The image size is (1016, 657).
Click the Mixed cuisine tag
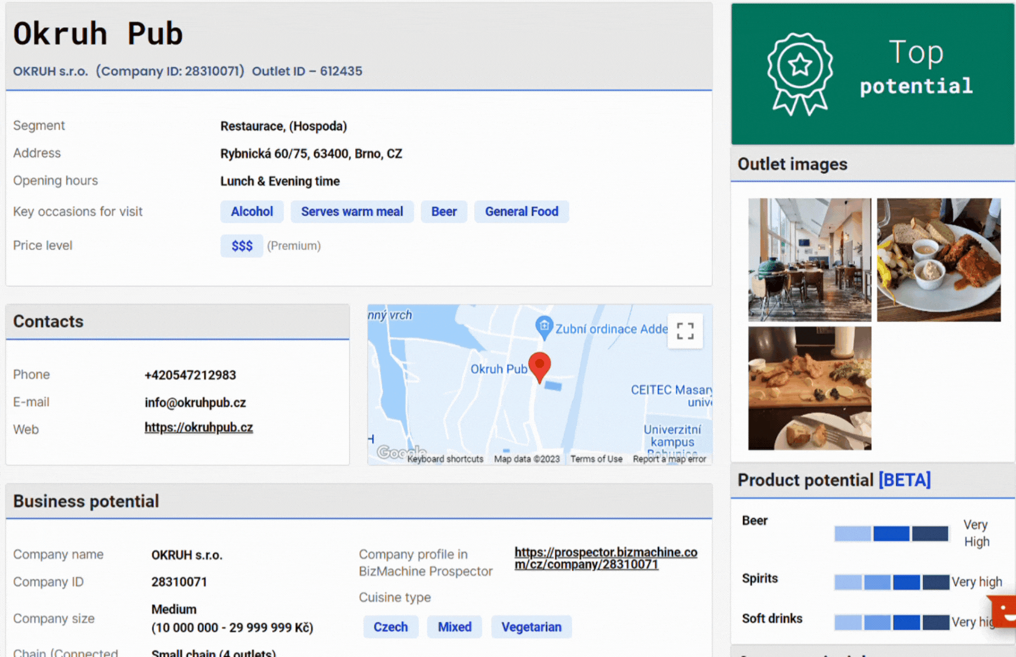click(455, 627)
